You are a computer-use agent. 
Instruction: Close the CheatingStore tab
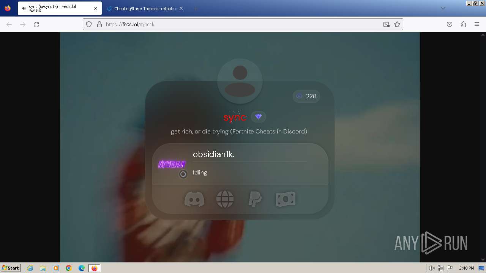coord(181,8)
